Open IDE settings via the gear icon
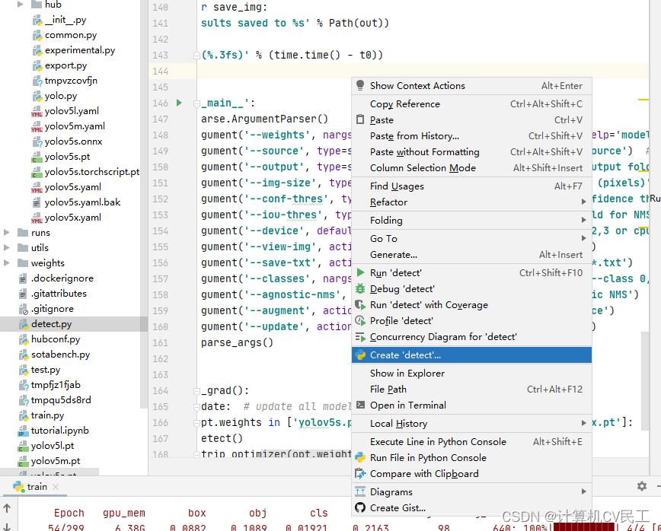The image size is (661, 531). tap(641, 485)
